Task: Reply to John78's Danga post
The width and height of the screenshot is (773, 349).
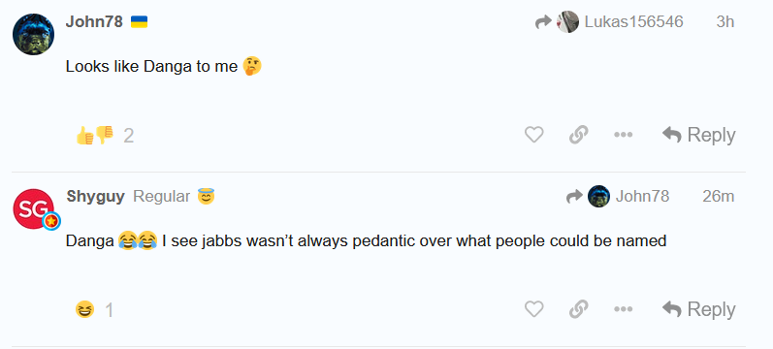Action: [698, 135]
